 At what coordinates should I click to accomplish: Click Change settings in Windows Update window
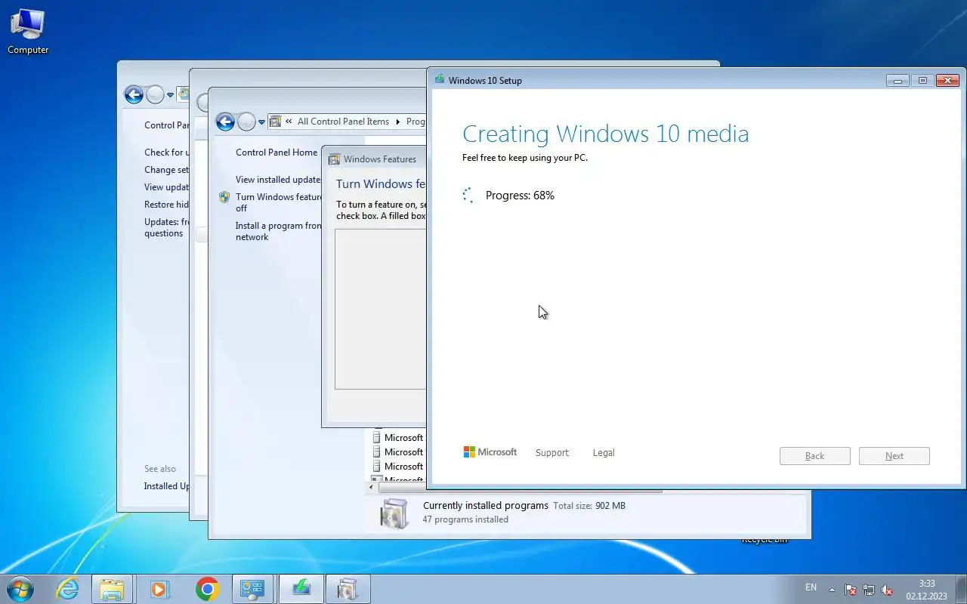166,170
